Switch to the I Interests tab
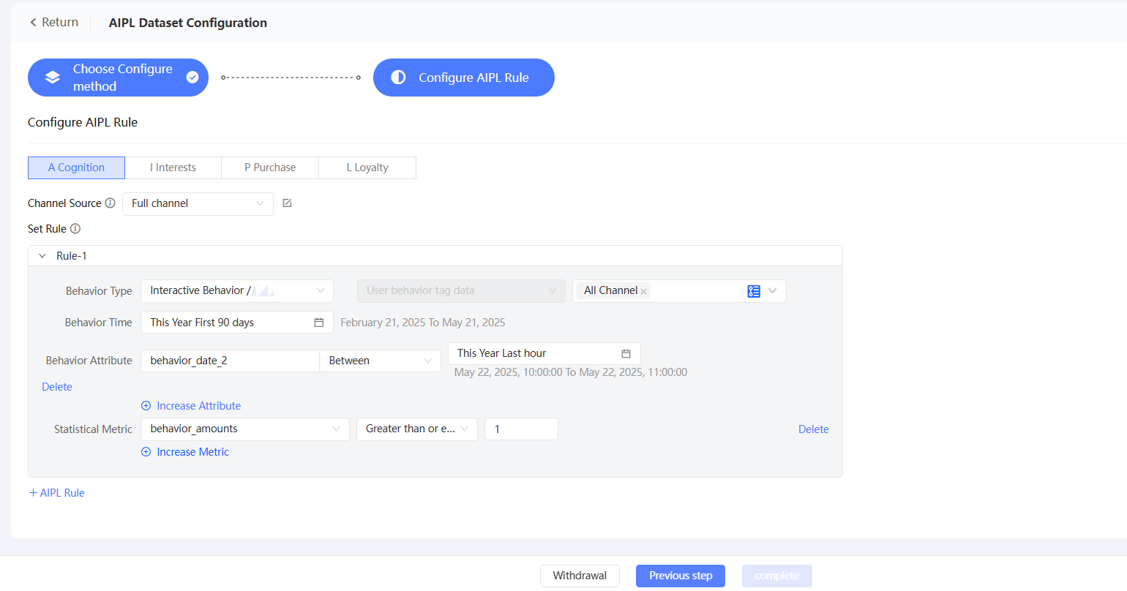 click(173, 167)
